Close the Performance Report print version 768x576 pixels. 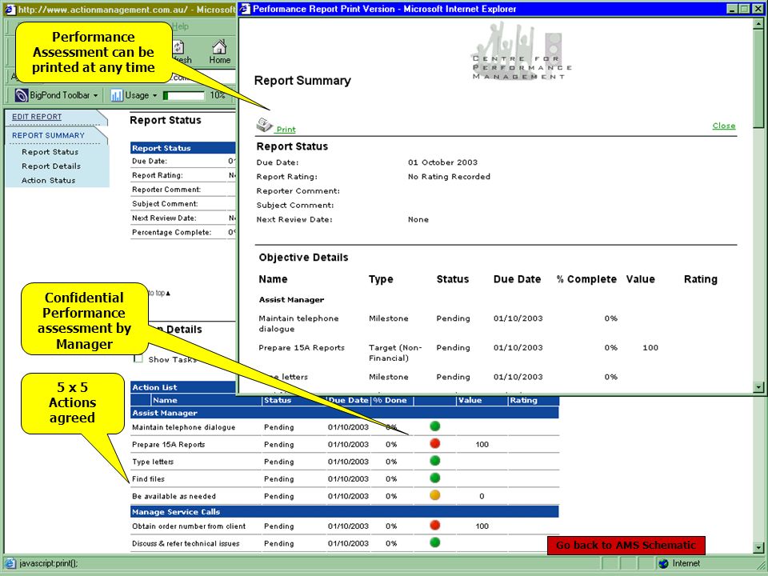(723, 126)
